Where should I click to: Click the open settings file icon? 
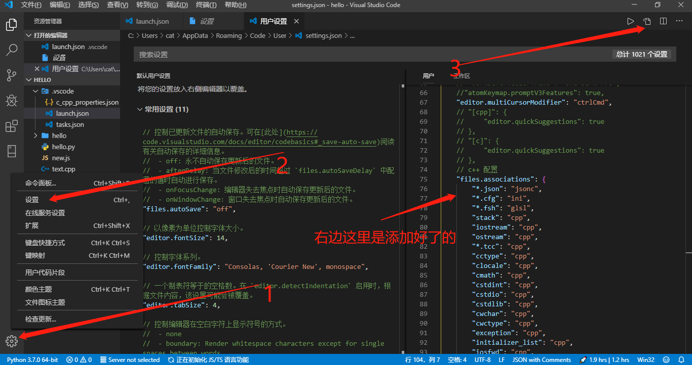[647, 21]
